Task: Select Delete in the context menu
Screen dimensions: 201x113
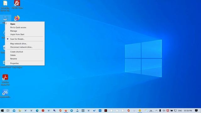Action: click(x=13, y=55)
